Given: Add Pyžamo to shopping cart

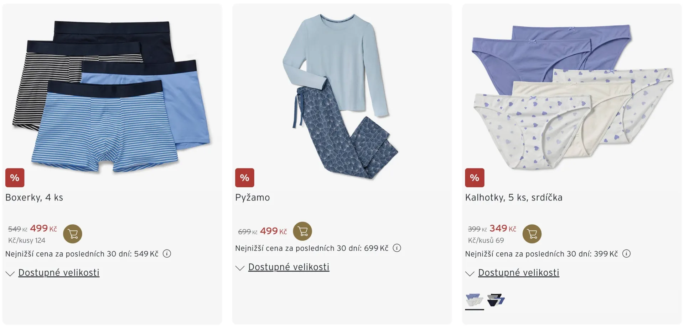Looking at the screenshot, I should click(302, 231).
